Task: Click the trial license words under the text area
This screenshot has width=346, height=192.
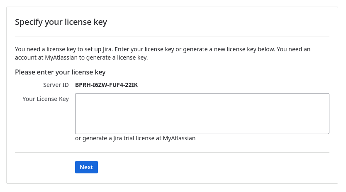Action: tap(138, 138)
